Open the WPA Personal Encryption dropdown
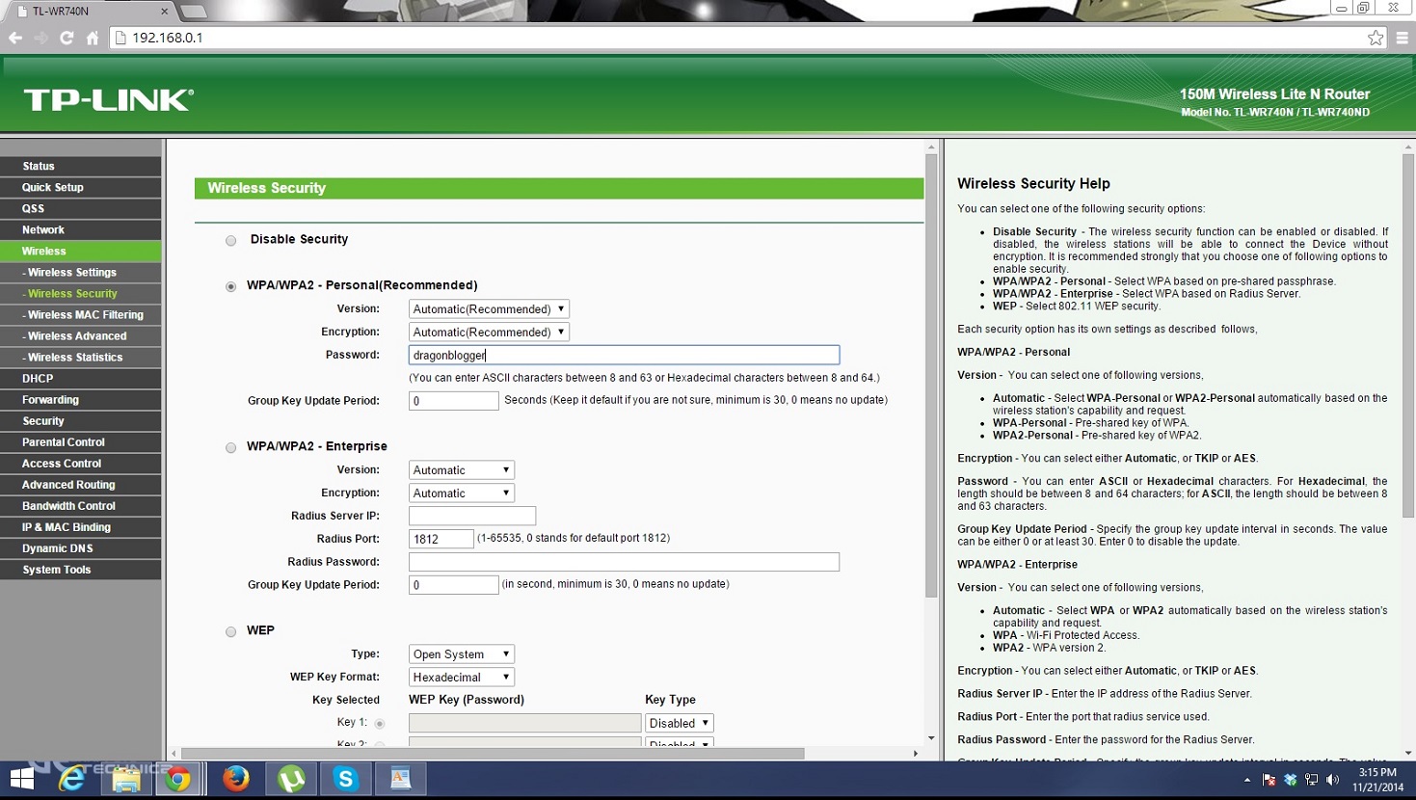 (x=489, y=333)
